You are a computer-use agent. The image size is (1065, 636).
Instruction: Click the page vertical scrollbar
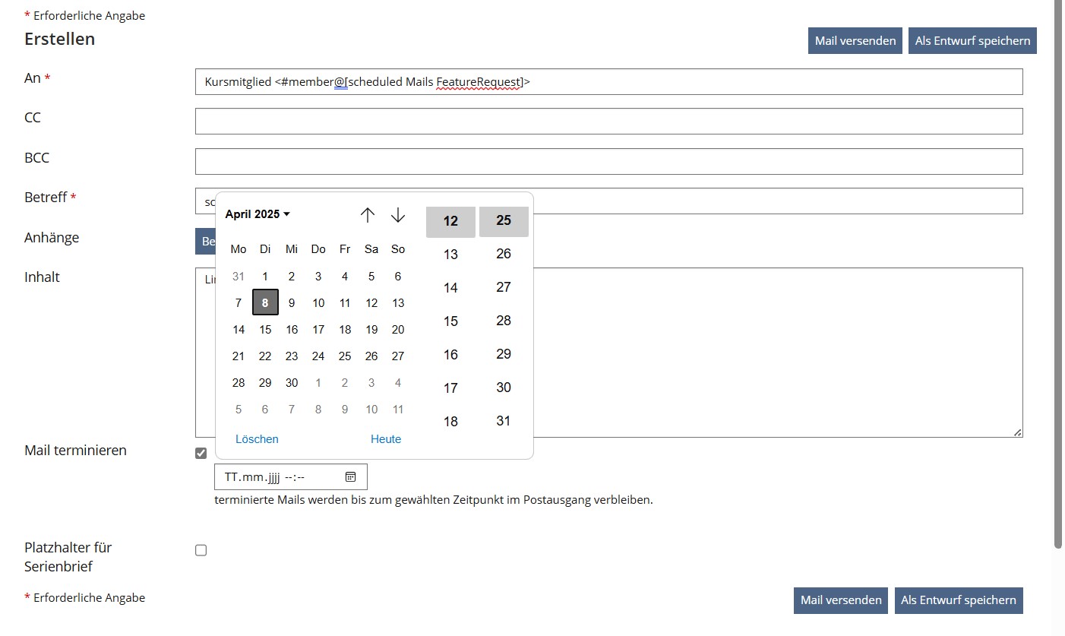(x=1058, y=274)
